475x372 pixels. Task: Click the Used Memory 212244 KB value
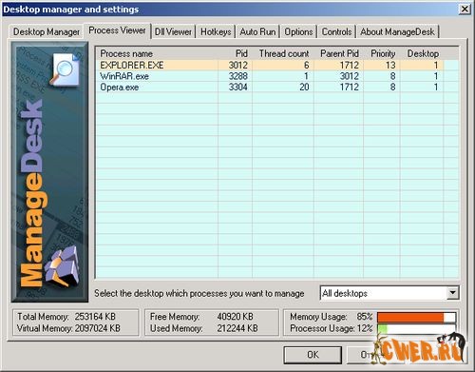(x=237, y=328)
